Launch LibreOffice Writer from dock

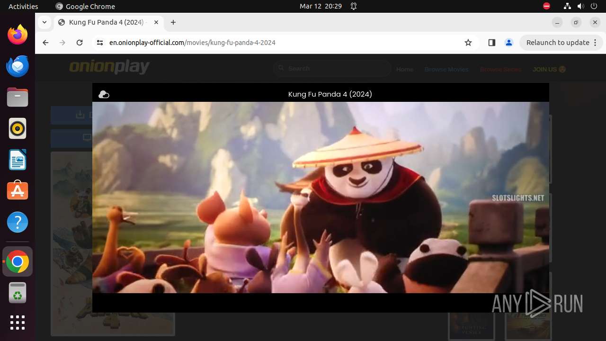[x=18, y=160]
